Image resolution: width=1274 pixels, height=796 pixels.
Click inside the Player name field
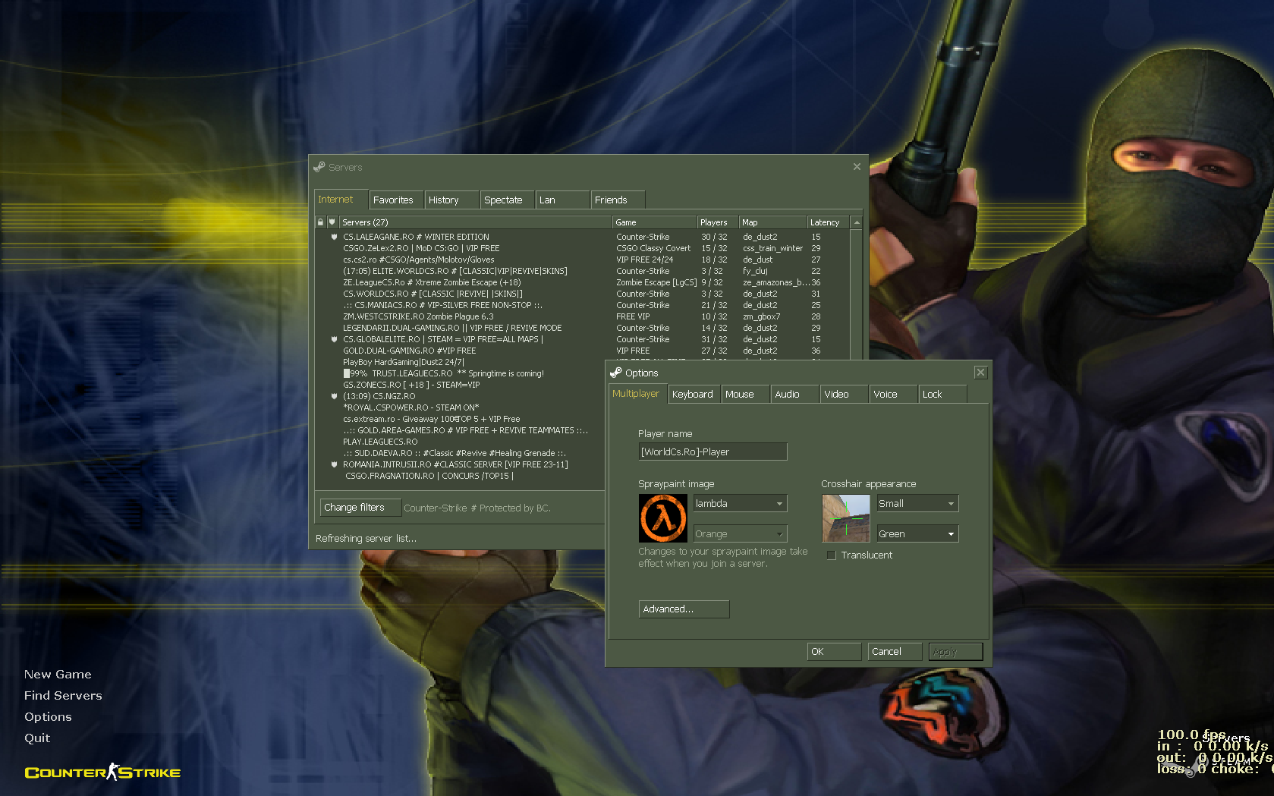(x=712, y=451)
